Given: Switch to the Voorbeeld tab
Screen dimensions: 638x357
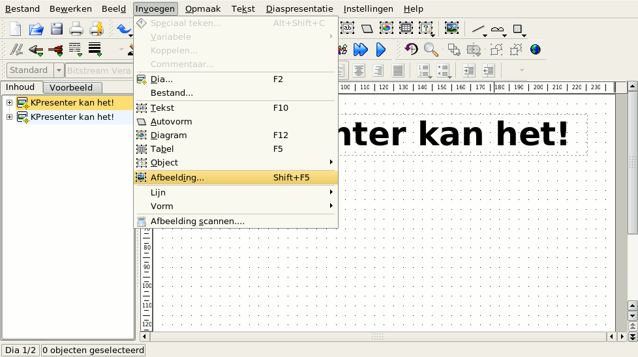Looking at the screenshot, I should [71, 87].
